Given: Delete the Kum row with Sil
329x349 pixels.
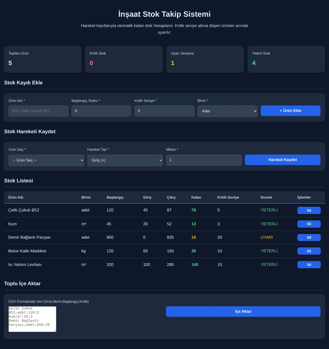Looking at the screenshot, I should point(309,224).
